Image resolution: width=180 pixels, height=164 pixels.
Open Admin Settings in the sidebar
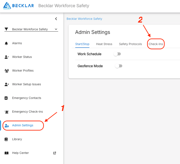tap(23, 126)
